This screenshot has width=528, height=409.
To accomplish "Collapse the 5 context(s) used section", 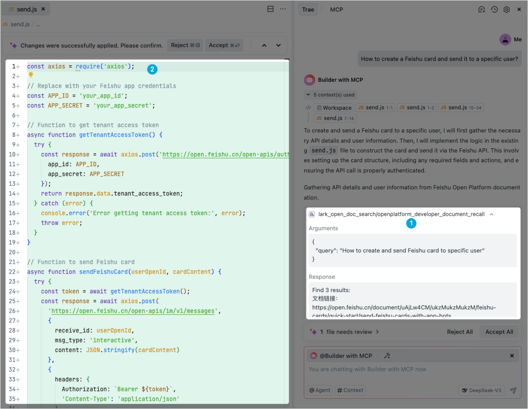I will 330,95.
